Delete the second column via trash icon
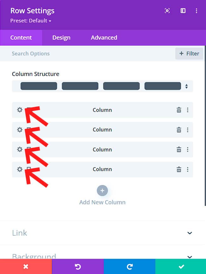206x274 pixels. click(x=179, y=130)
